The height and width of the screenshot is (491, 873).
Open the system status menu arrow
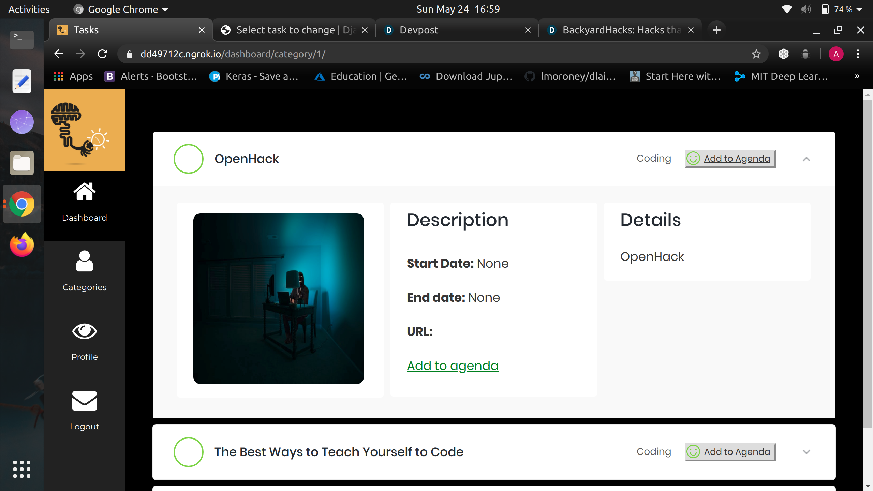(860, 10)
